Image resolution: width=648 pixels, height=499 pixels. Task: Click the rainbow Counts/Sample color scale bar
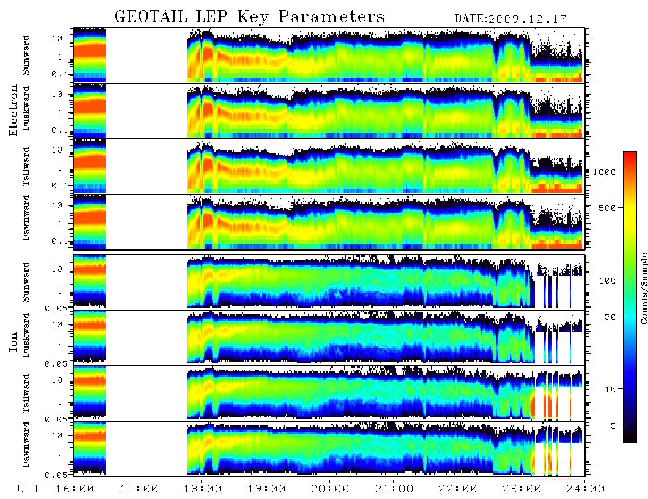click(630, 297)
